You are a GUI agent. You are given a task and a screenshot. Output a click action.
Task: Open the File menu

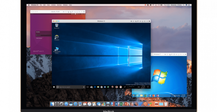point(41,5)
